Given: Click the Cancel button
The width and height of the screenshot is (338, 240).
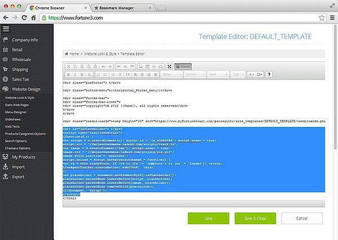Looking at the screenshot, I should pyautogui.click(x=302, y=218).
